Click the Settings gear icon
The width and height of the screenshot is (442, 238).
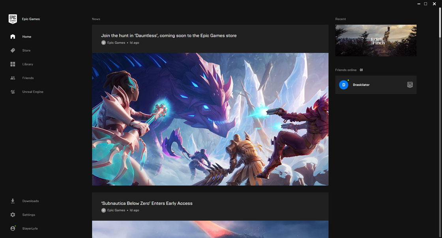[x=13, y=215]
